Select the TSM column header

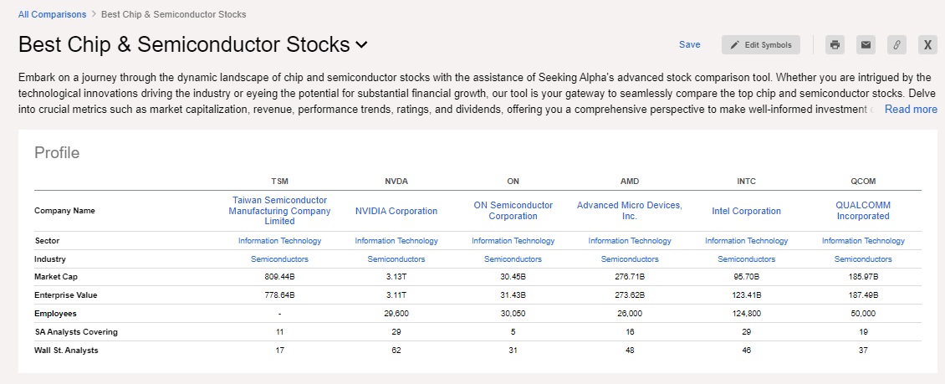279,181
